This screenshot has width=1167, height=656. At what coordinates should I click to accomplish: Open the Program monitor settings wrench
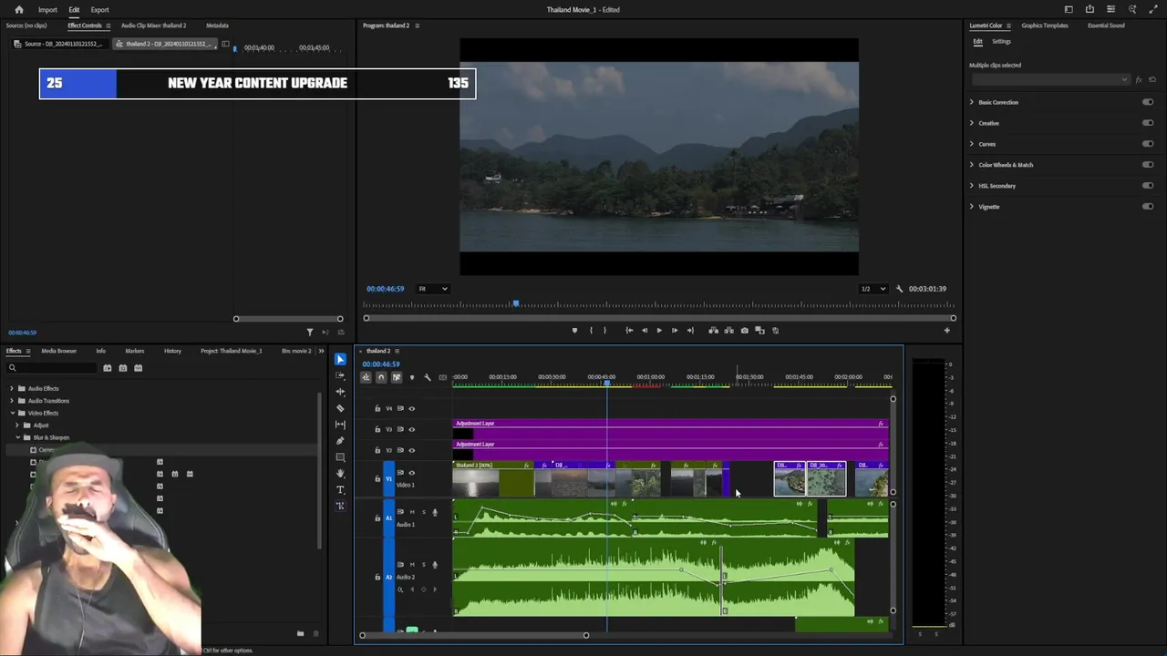click(899, 289)
